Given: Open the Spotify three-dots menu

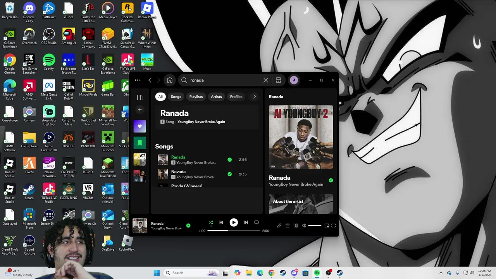Looking at the screenshot, I should click(138, 80).
